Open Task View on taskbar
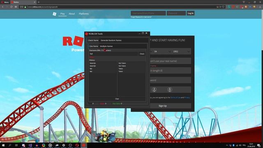Viewport: 263px width, 148px height. point(16,145)
